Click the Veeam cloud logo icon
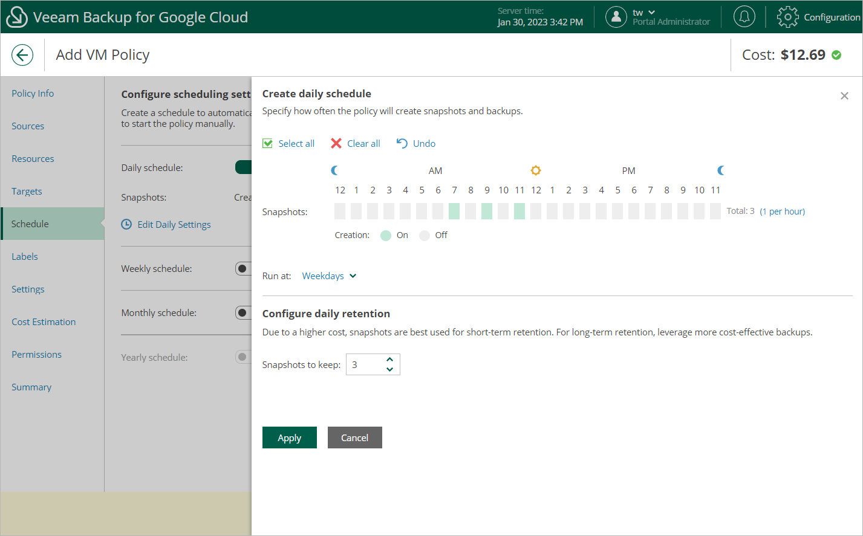The height and width of the screenshot is (536, 863). (16, 17)
